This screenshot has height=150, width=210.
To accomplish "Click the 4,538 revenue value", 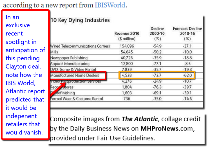I will pos(127,75).
